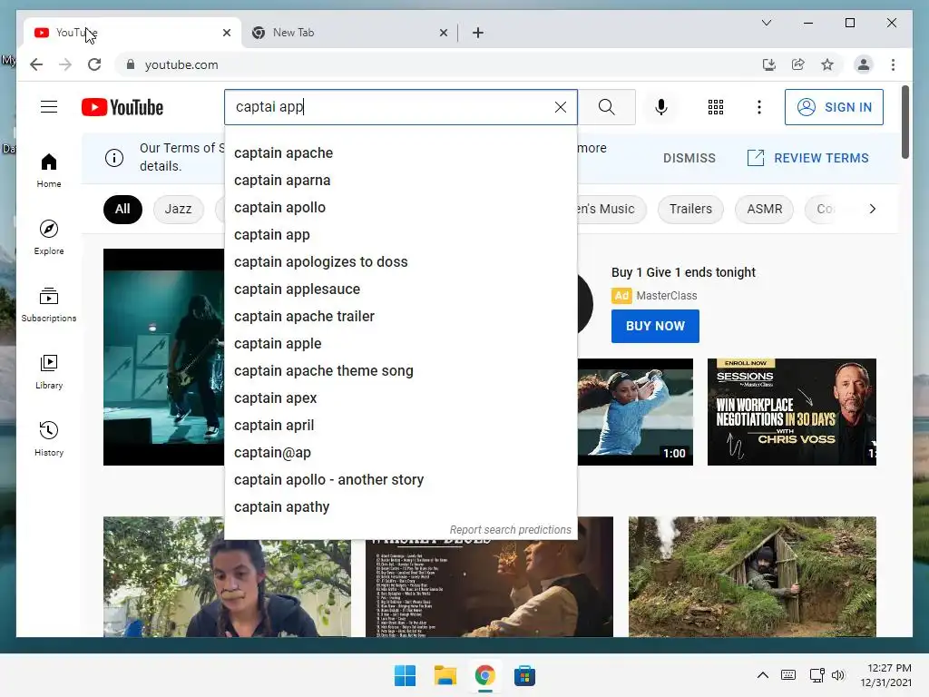Click the SIGN IN button
Image resolution: width=929 pixels, height=697 pixels.
click(x=834, y=107)
